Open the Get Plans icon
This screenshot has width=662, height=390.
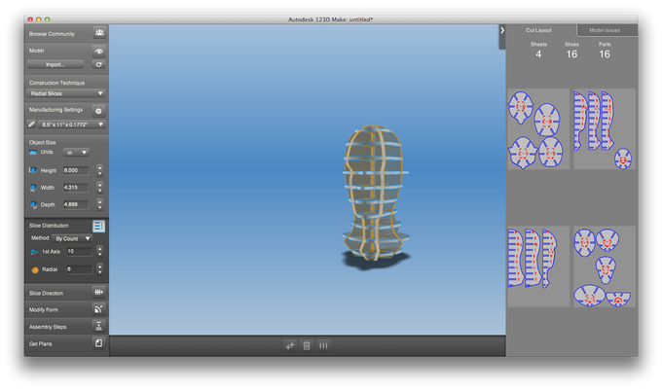tap(98, 342)
